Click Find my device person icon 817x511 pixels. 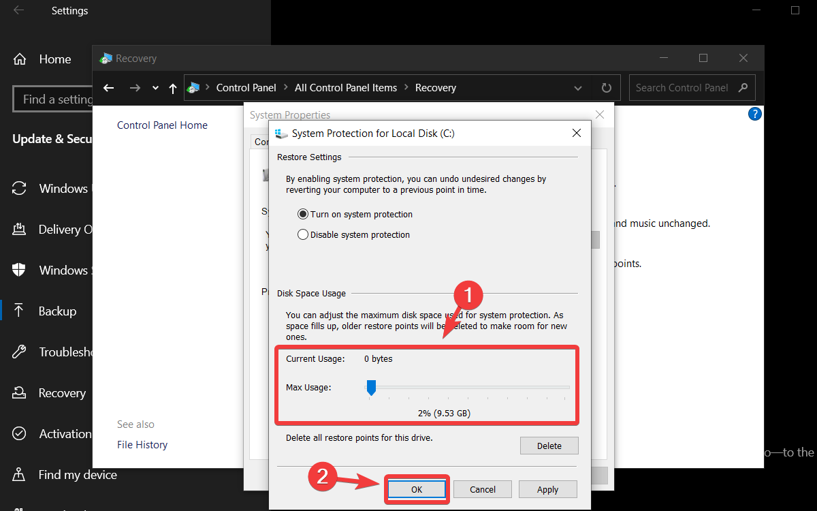pyautogui.click(x=20, y=475)
